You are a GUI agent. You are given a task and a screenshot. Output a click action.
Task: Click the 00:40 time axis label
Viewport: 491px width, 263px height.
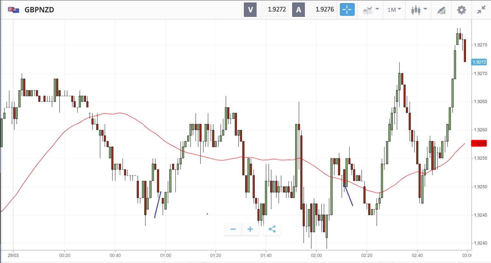(115, 255)
